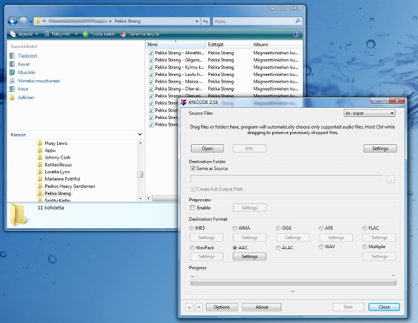Select the AAC format radio button
This screenshot has height=323, width=418.
235,248
